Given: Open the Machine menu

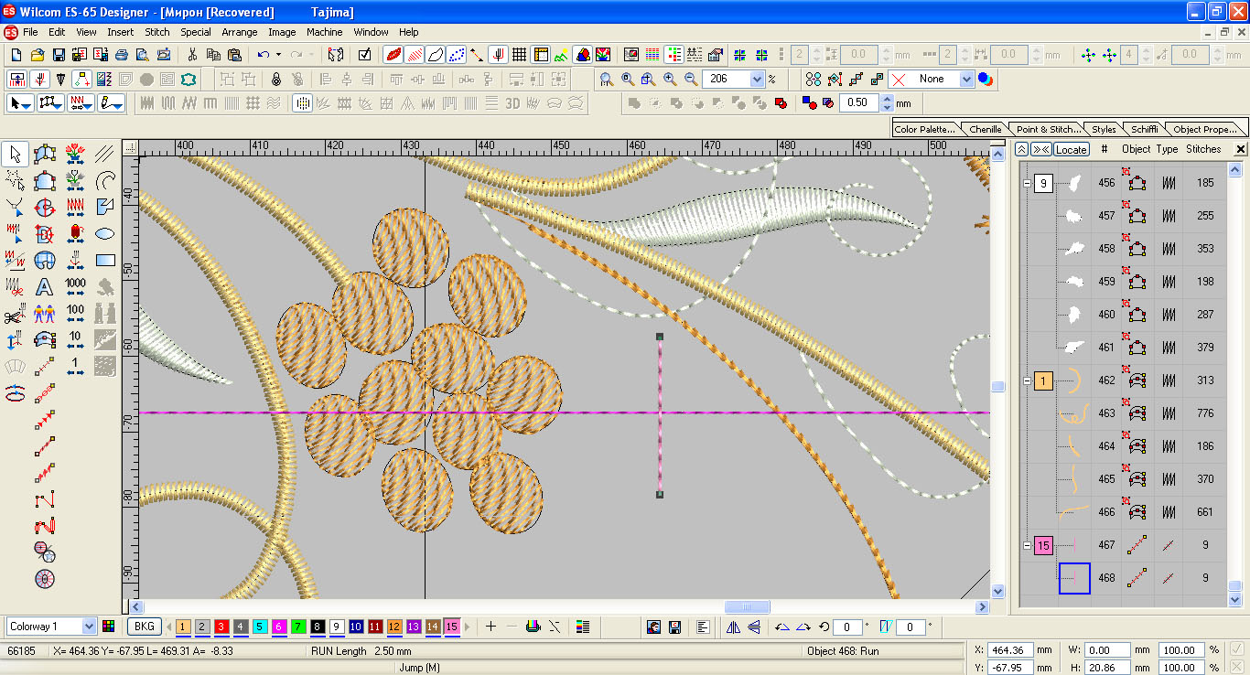Looking at the screenshot, I should [324, 32].
